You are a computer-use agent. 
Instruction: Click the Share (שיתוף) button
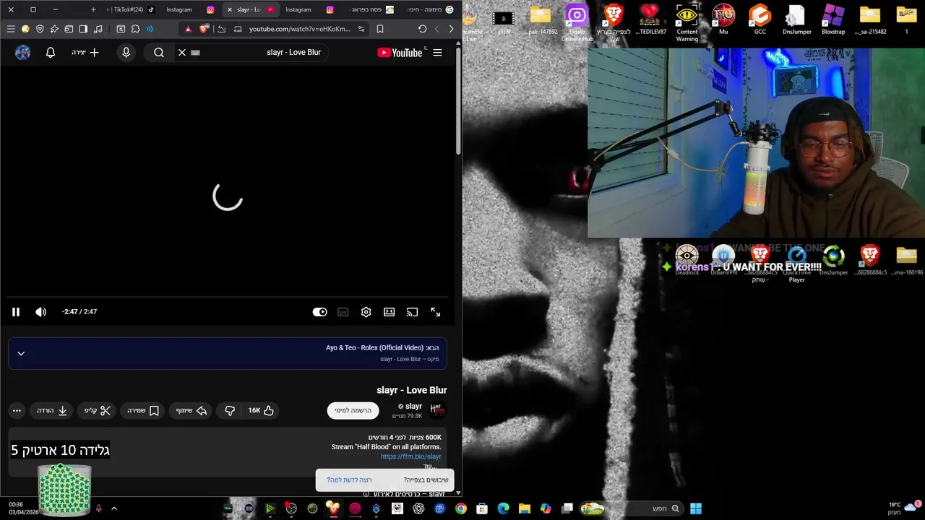click(192, 410)
